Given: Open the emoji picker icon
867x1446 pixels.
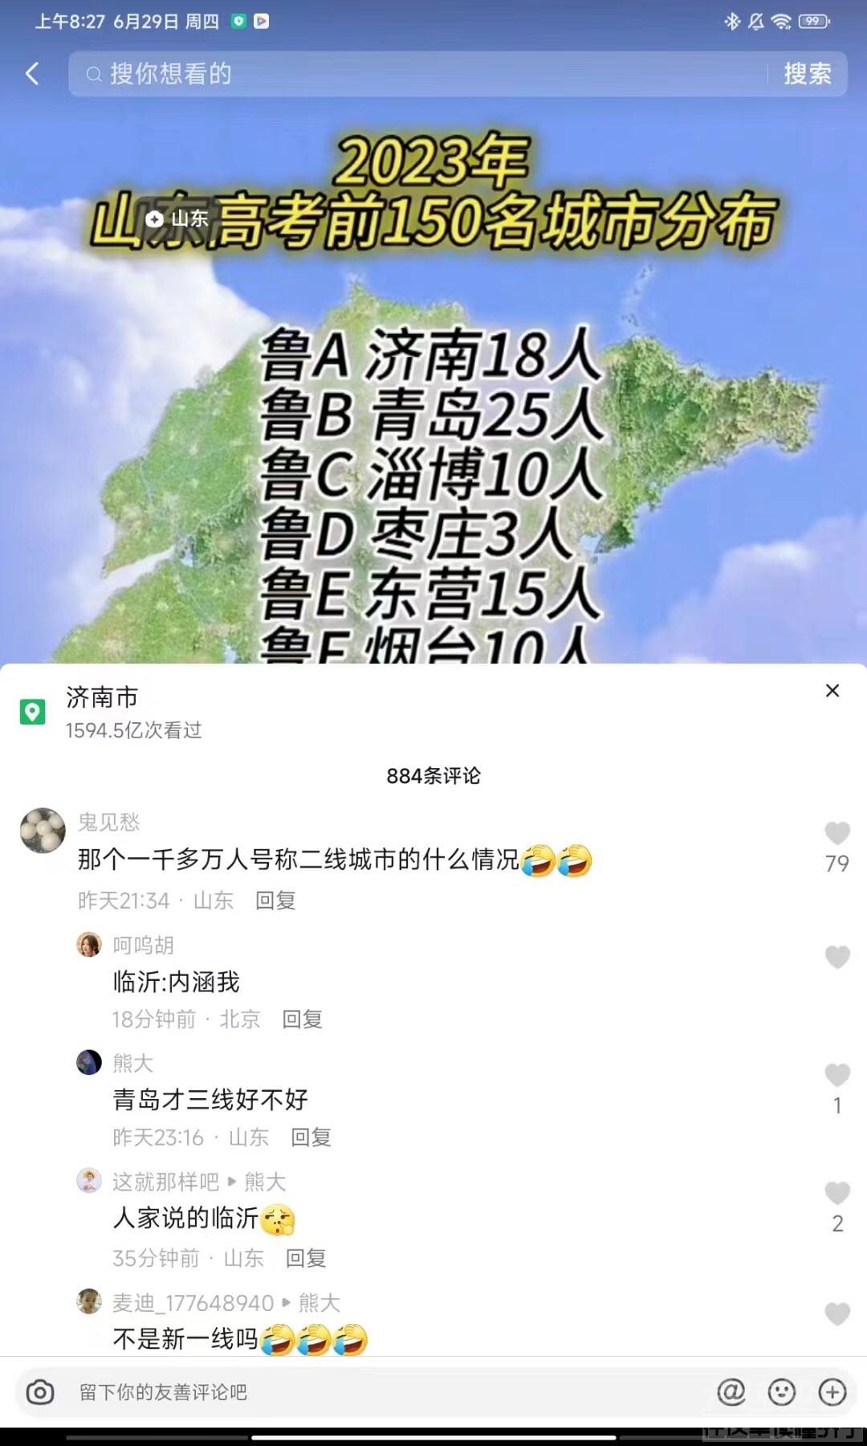Looking at the screenshot, I should coord(782,1391).
